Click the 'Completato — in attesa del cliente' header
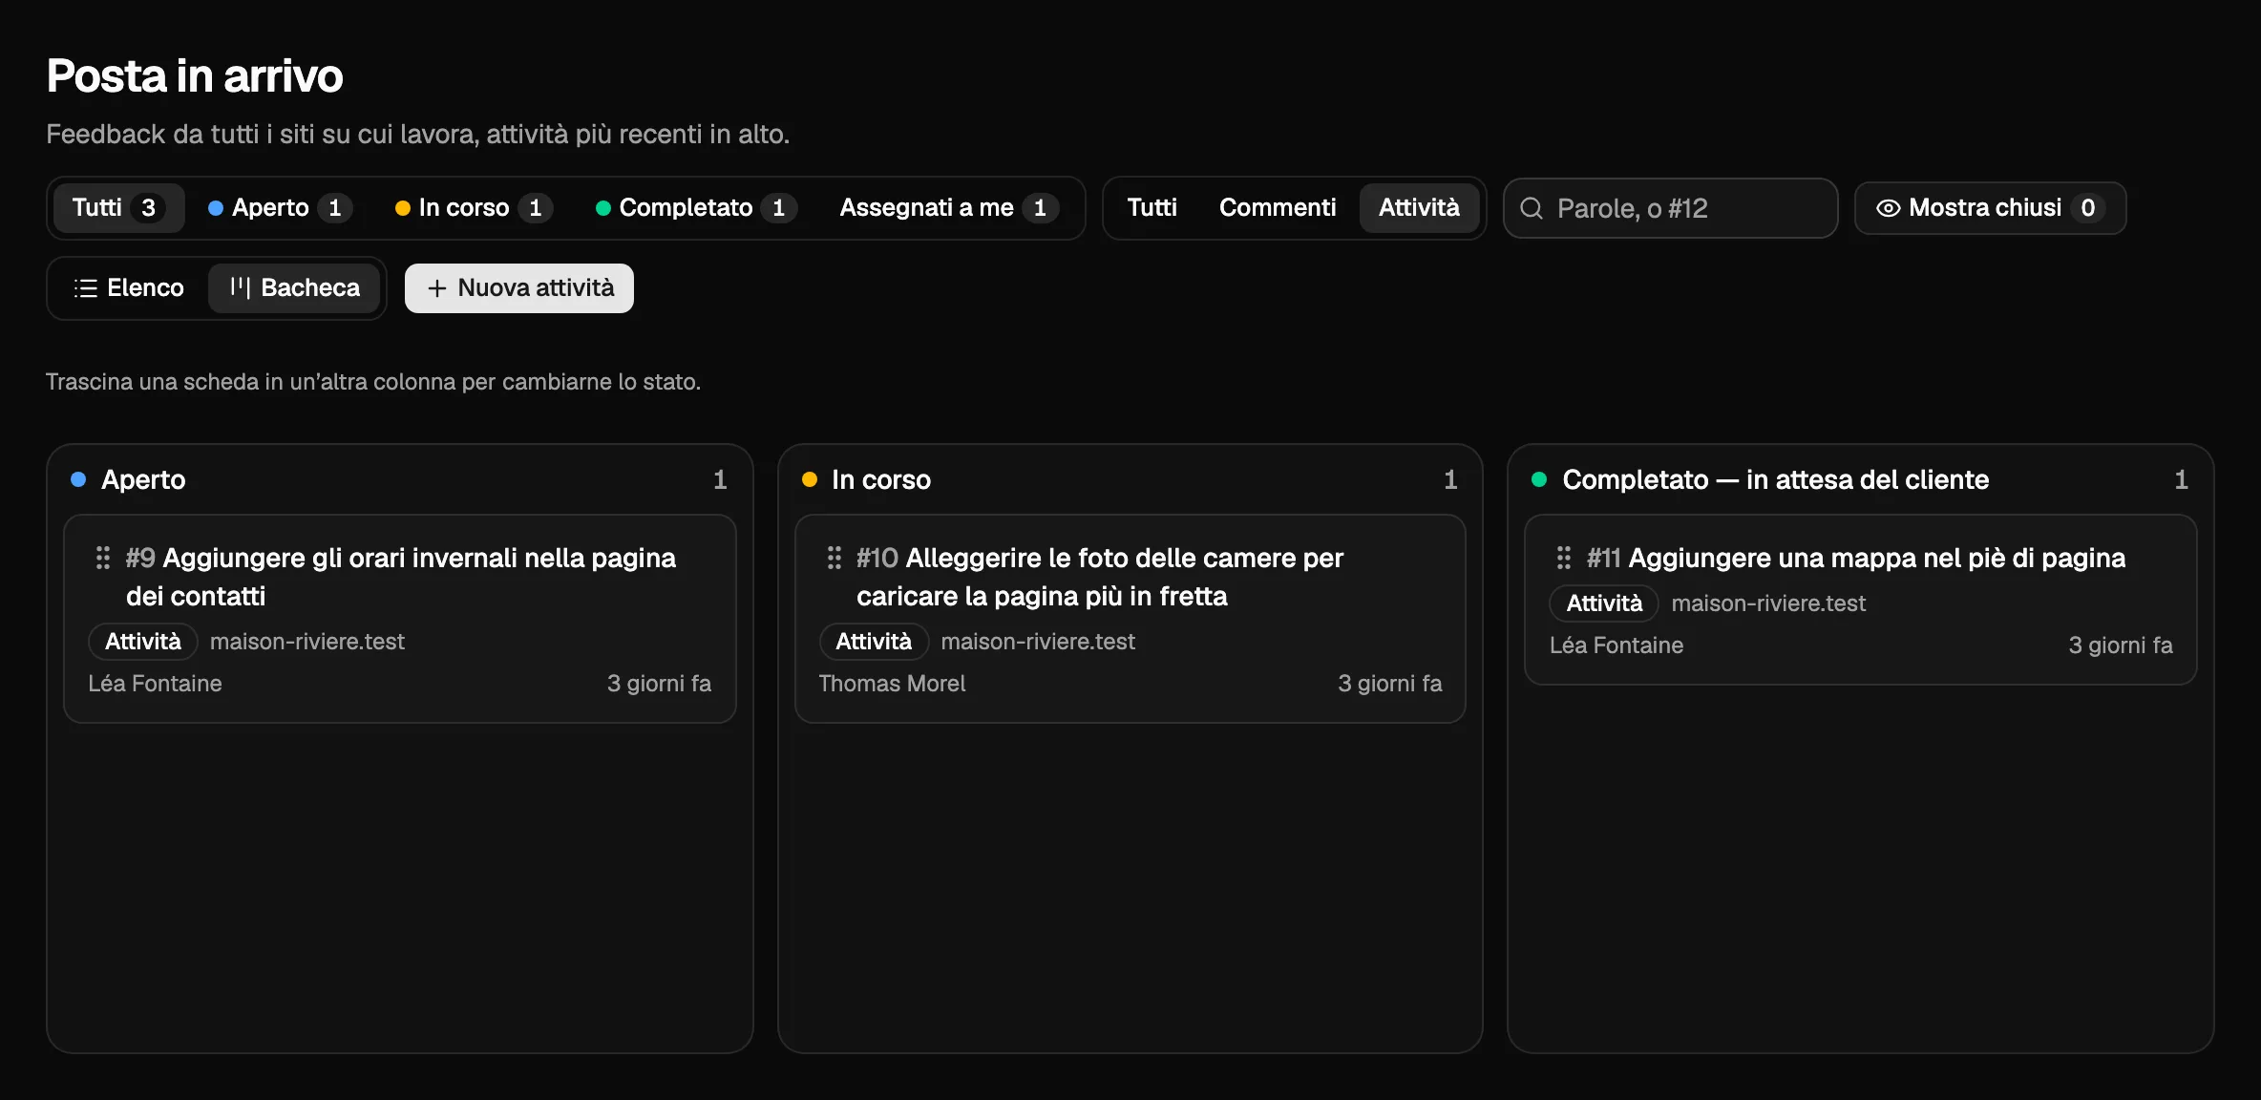Image resolution: width=2261 pixels, height=1100 pixels. (x=1776, y=479)
